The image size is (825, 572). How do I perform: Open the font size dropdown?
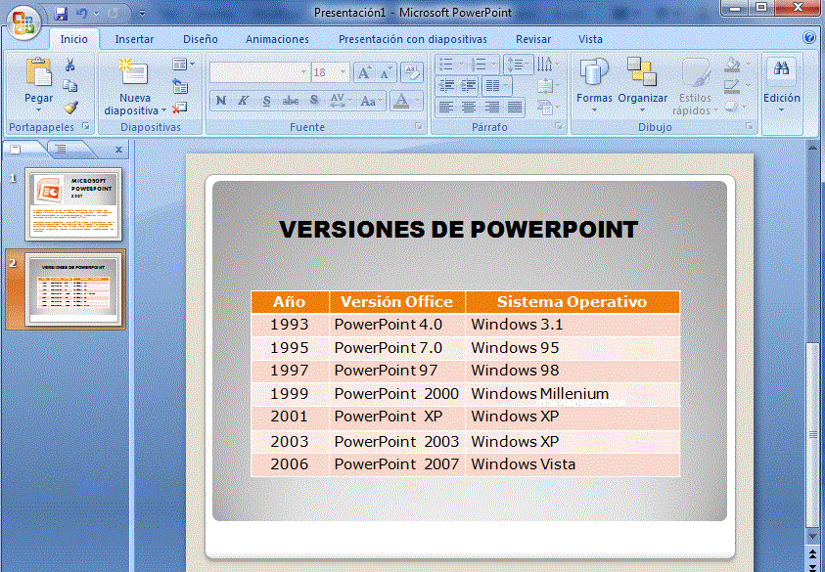(x=343, y=72)
